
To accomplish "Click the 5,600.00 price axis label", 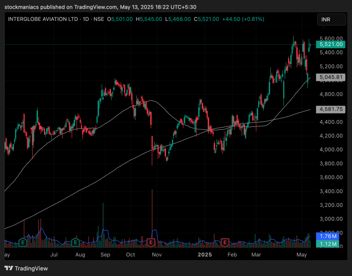I will pos(331,39).
